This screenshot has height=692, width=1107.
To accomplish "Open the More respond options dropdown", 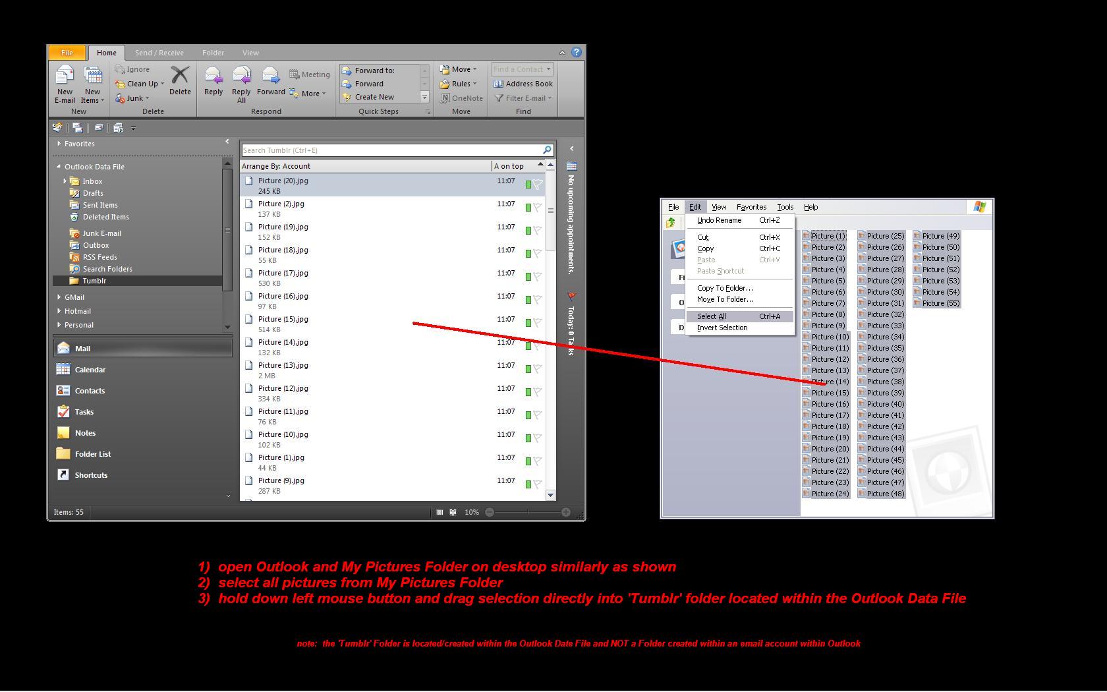I will click(308, 94).
